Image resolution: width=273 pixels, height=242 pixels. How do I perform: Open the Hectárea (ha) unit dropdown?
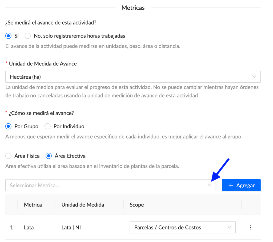point(133,77)
